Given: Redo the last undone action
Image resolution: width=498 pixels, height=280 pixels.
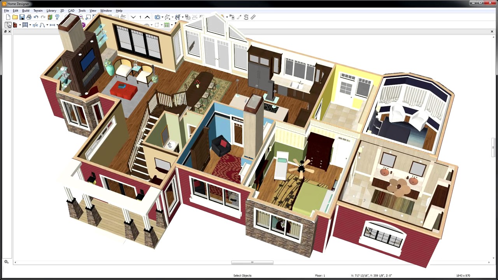Looking at the screenshot, I should pyautogui.click(x=43, y=17).
